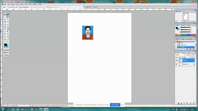Select the Move tool in toolbox

click(8, 17)
